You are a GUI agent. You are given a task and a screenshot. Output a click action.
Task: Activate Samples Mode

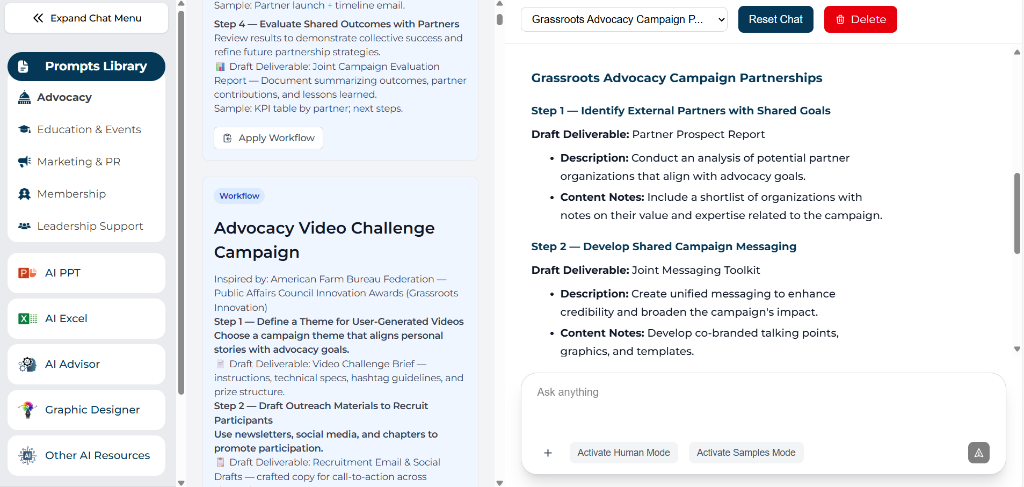[x=746, y=453]
